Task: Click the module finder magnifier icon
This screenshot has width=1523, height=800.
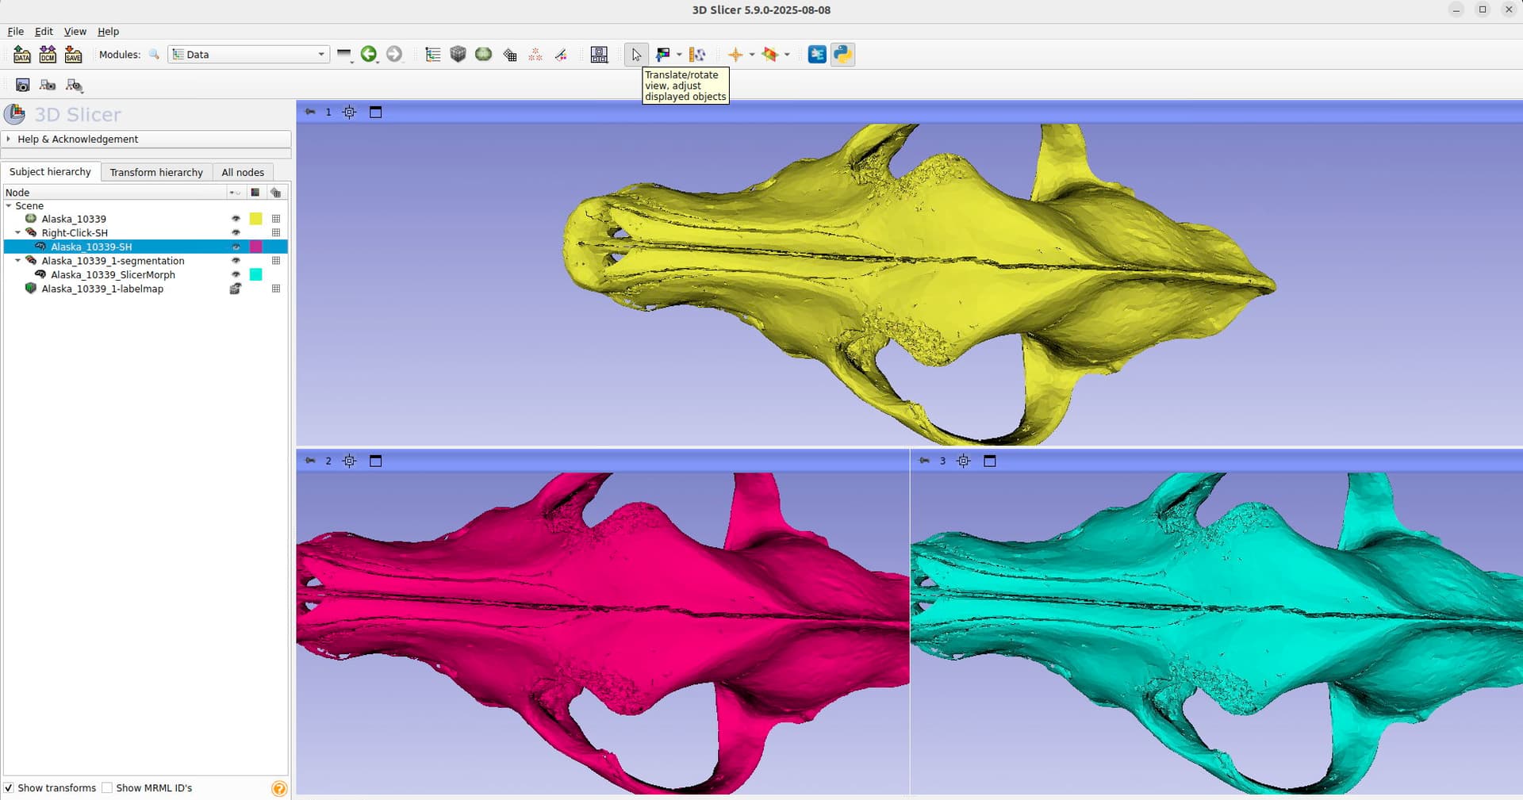Action: [x=154, y=55]
